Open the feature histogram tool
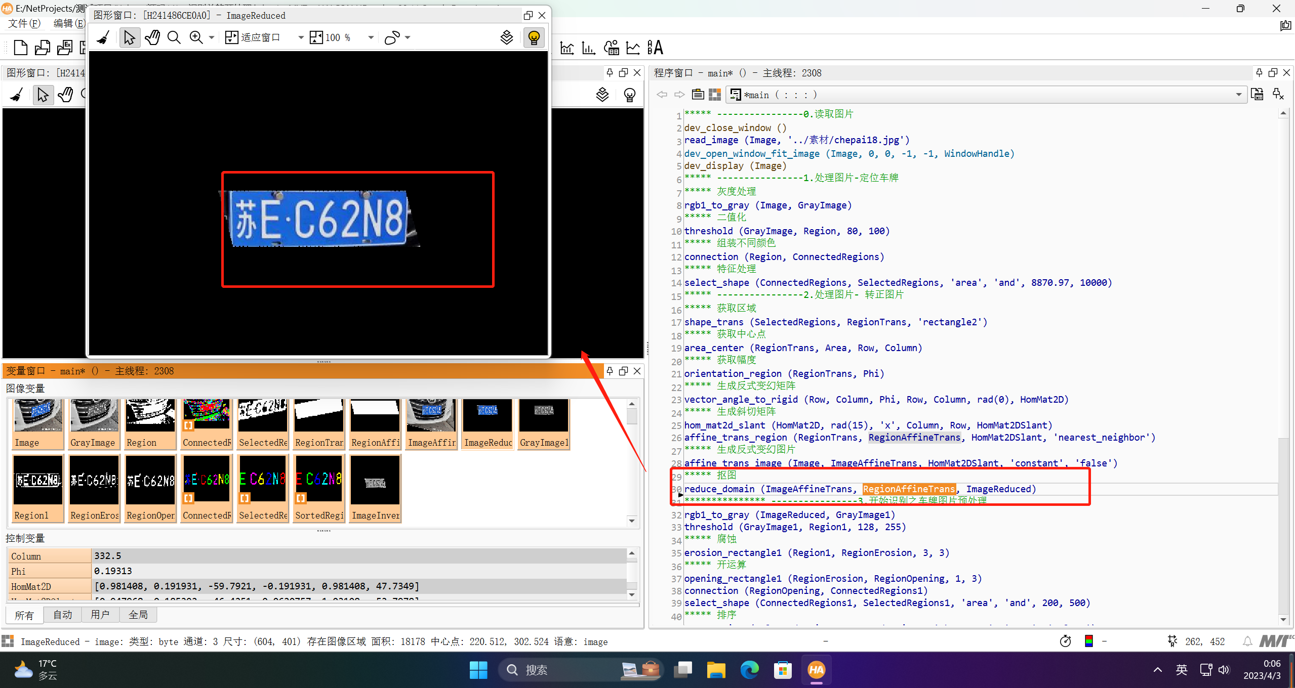 pos(588,48)
